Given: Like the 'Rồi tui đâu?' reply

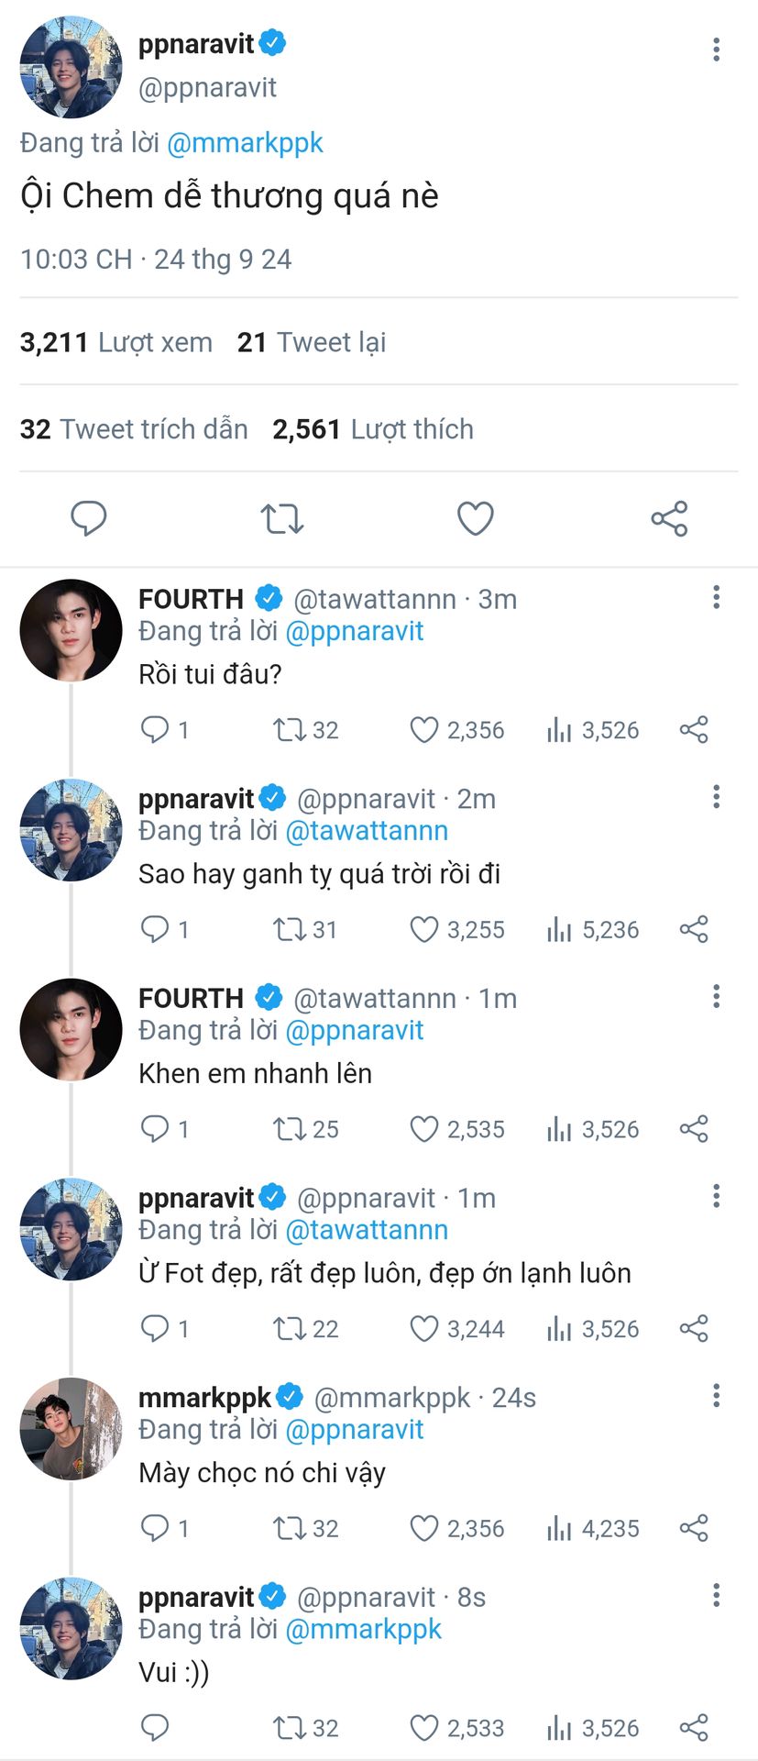Looking at the screenshot, I should coord(456,730).
